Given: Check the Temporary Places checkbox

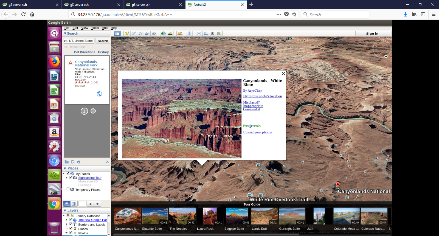Looking at the screenshot, I should 68,189.
